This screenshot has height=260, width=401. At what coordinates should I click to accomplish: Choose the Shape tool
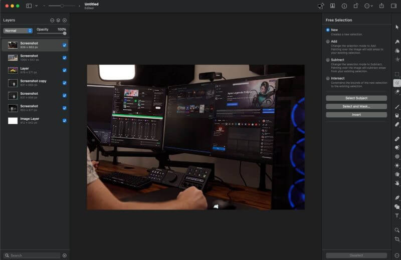tap(397, 206)
